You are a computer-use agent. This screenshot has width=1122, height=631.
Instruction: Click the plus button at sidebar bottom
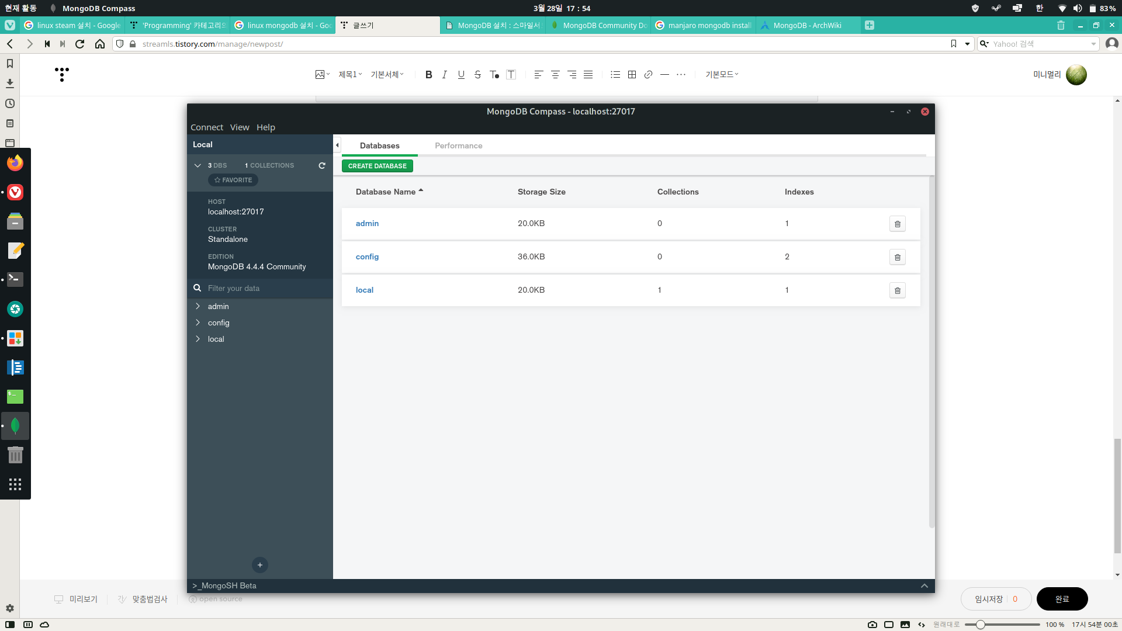click(x=260, y=565)
